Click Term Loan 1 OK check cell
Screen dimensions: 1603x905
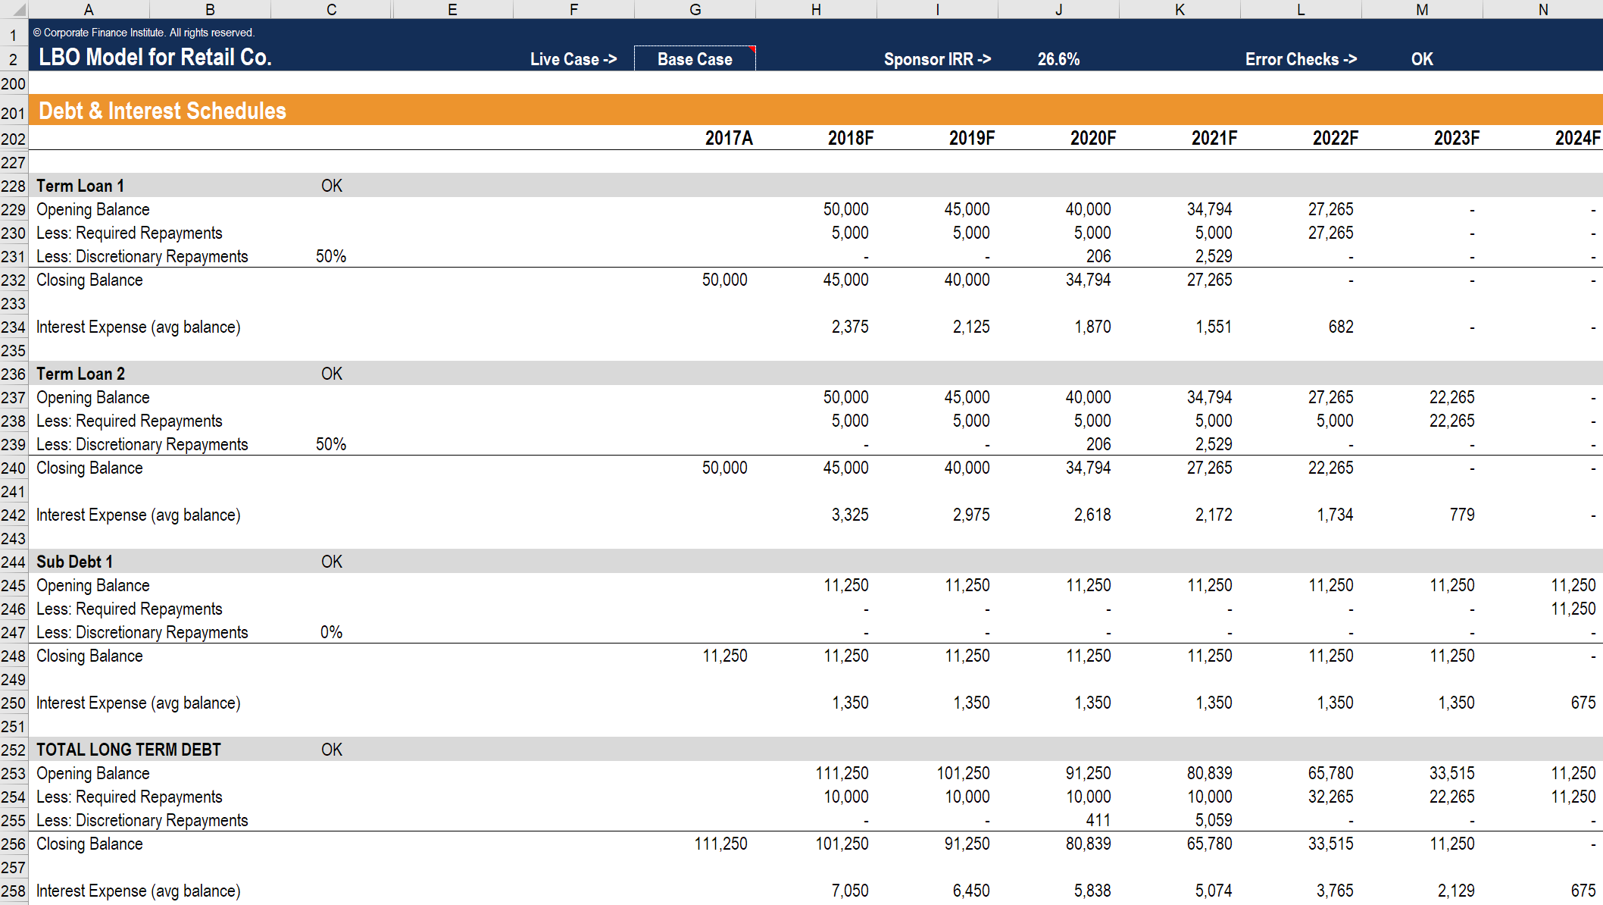(331, 186)
